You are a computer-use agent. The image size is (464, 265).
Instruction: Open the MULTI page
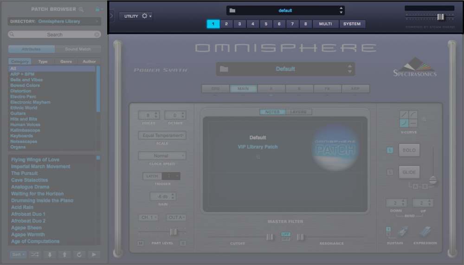coord(326,24)
